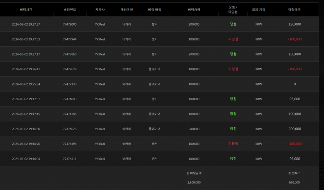Screen dimensions: 324x190
Task: Click the 베팅금액 column header
Action: click(194, 10)
